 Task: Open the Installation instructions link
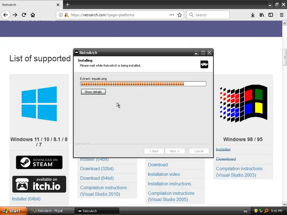(x=169, y=184)
